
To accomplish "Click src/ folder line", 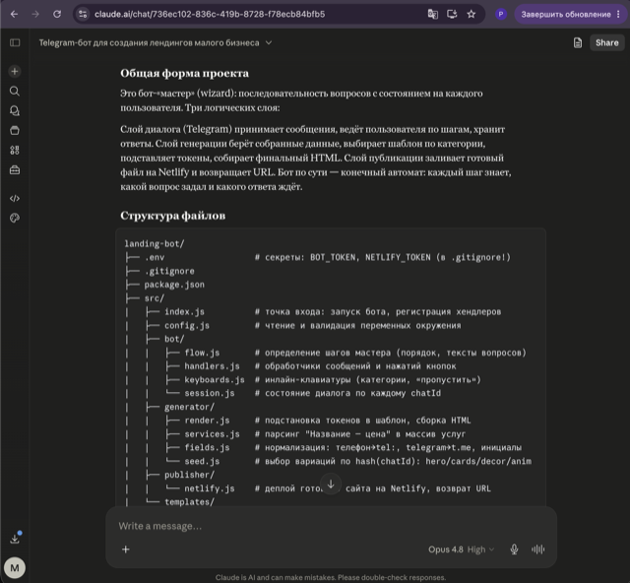I will 155,298.
